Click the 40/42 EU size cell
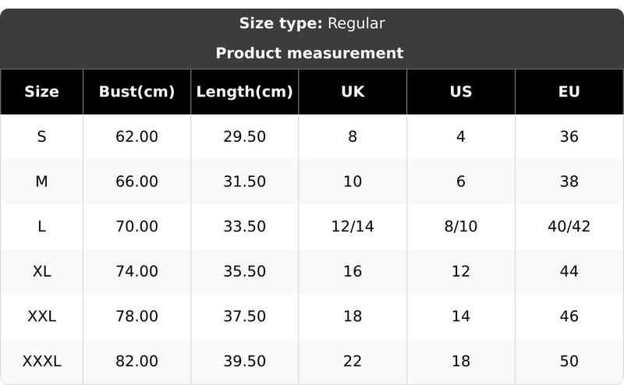Screen dimensions: 624x385 [569, 227]
